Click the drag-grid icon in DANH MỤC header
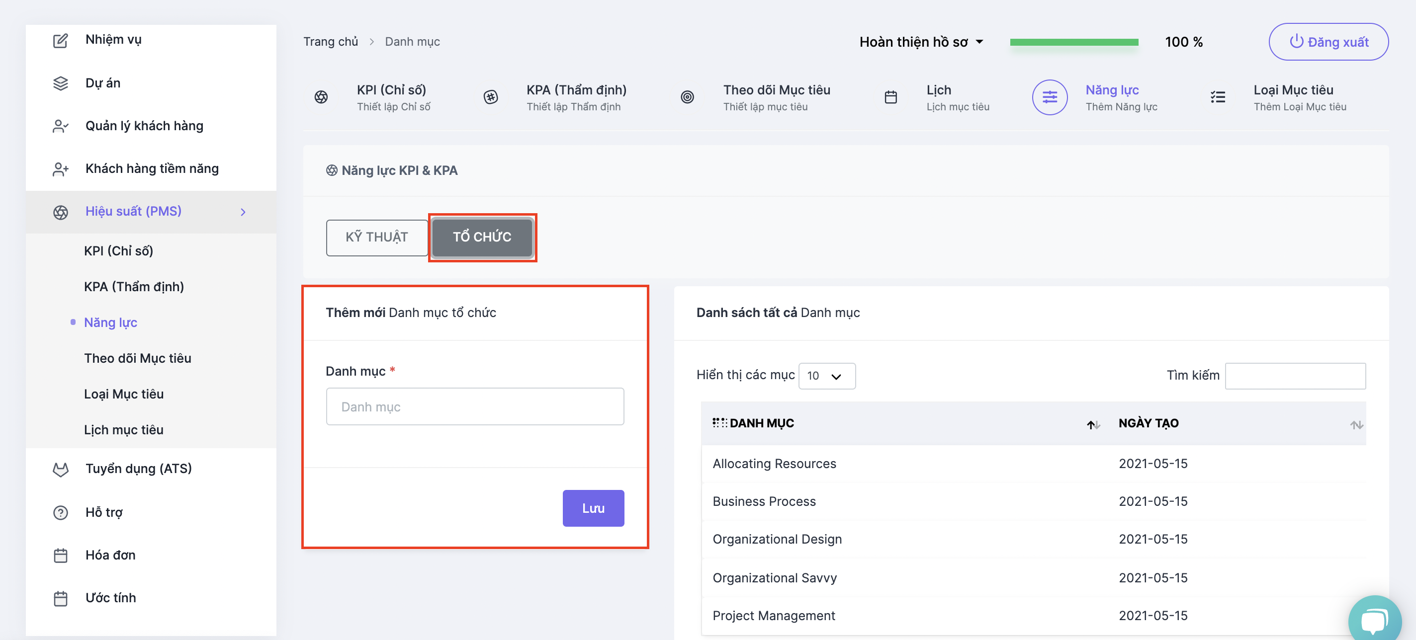Image resolution: width=1416 pixels, height=640 pixels. [x=719, y=422]
